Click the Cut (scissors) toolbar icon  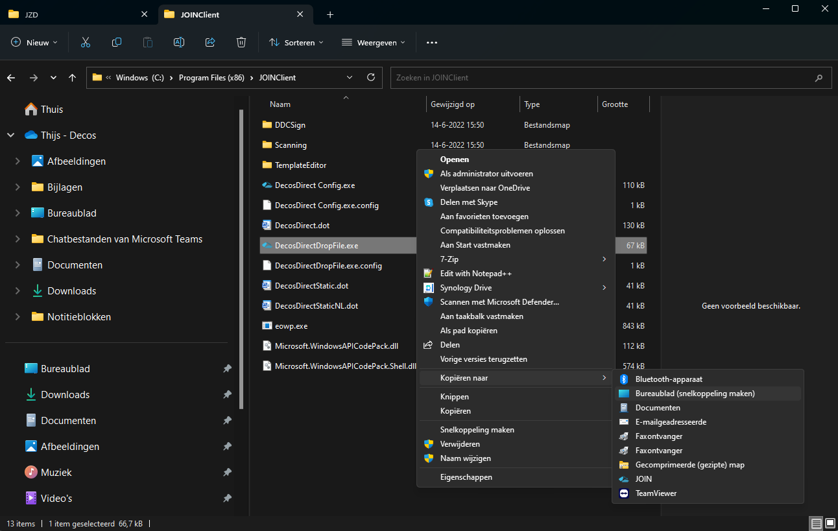[85, 42]
